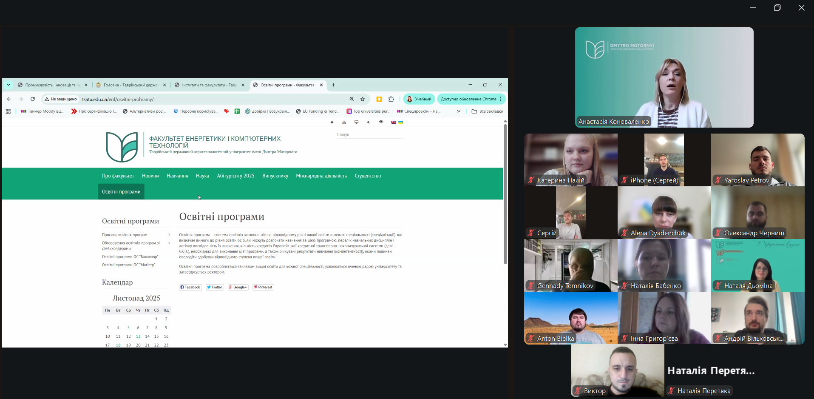This screenshot has width=814, height=399.
Task: Toggle the accessibility eye icon
Action: coord(381,122)
